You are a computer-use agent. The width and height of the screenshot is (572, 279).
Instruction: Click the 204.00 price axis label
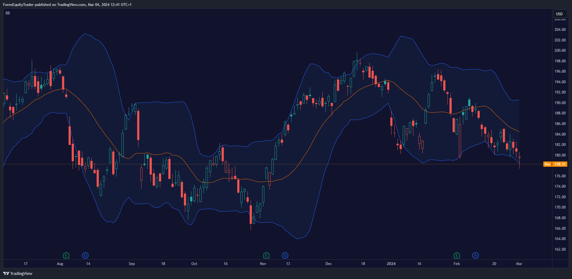560,30
